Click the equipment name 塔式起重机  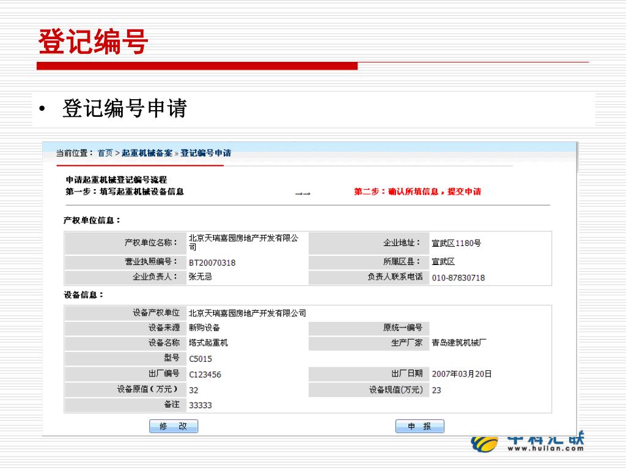208,343
